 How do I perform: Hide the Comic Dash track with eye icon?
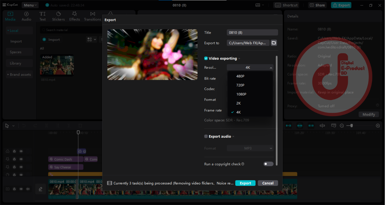tap(21, 159)
